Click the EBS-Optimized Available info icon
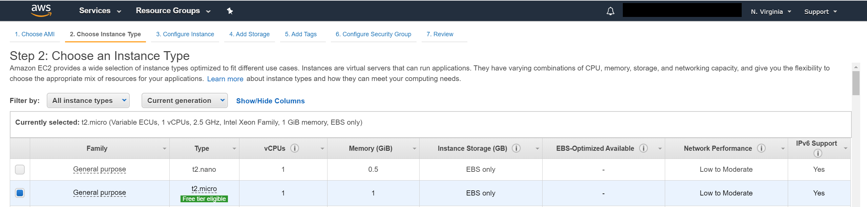 coord(643,148)
